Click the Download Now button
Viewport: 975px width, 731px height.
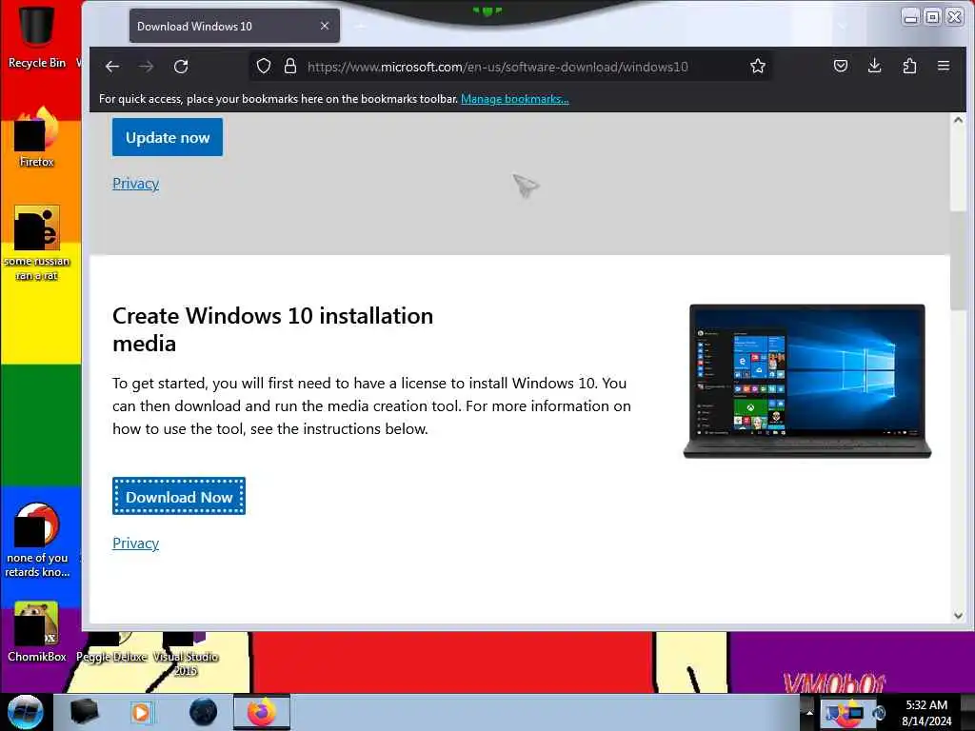[179, 496]
